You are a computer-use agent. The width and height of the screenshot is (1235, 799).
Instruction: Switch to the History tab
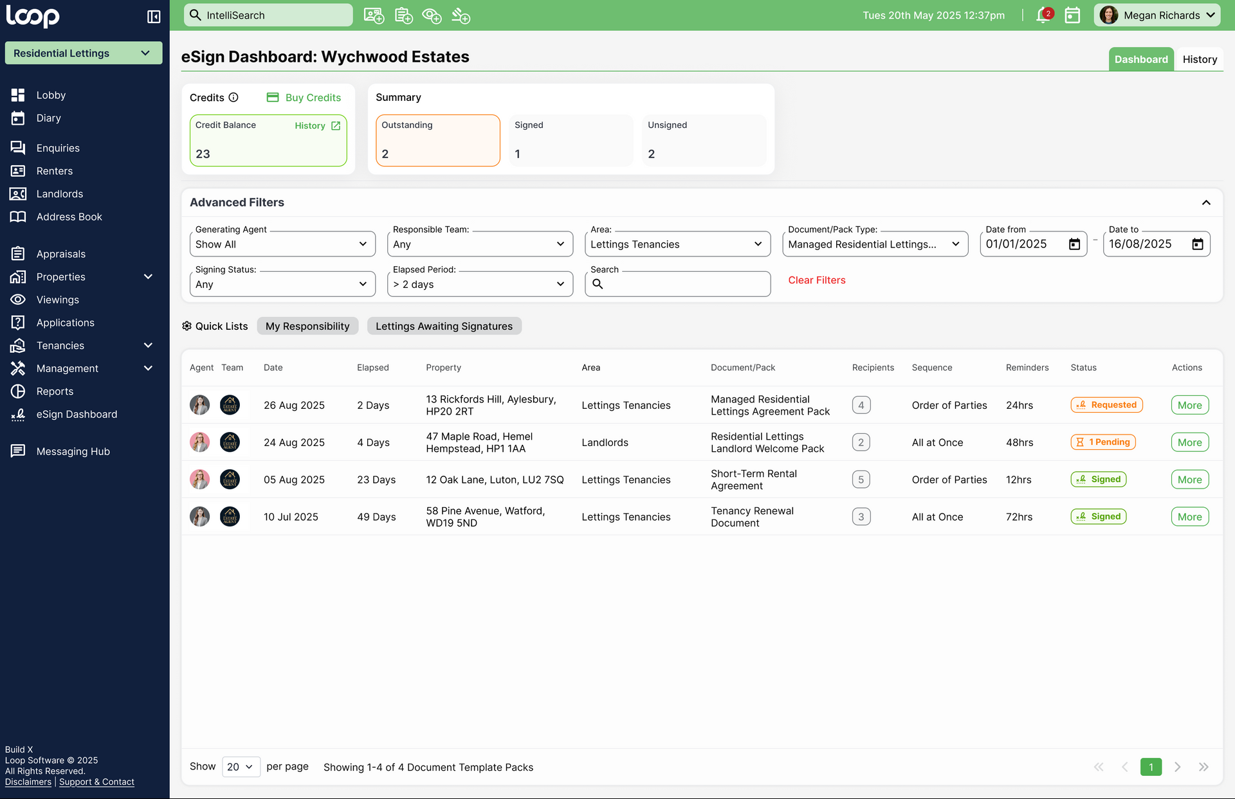click(x=1199, y=59)
